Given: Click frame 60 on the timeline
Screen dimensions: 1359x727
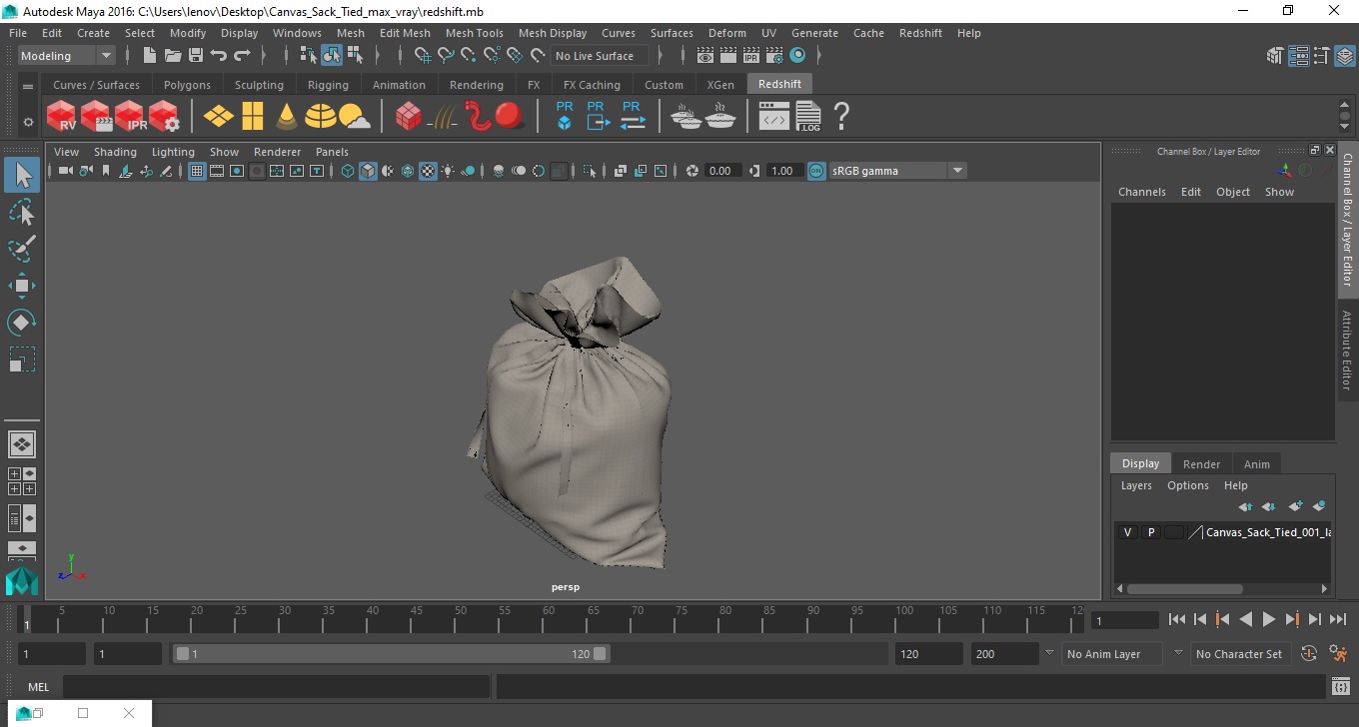Looking at the screenshot, I should pos(548,619).
